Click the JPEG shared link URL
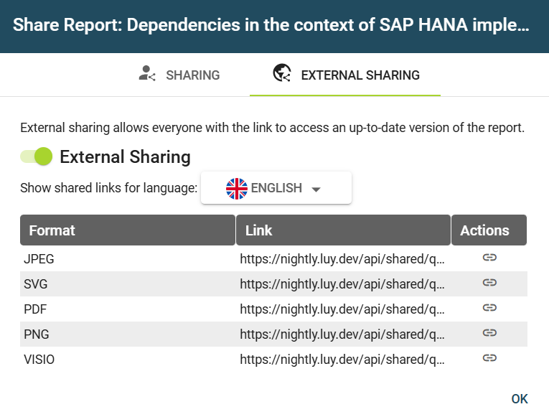The image size is (549, 417). [x=342, y=258]
